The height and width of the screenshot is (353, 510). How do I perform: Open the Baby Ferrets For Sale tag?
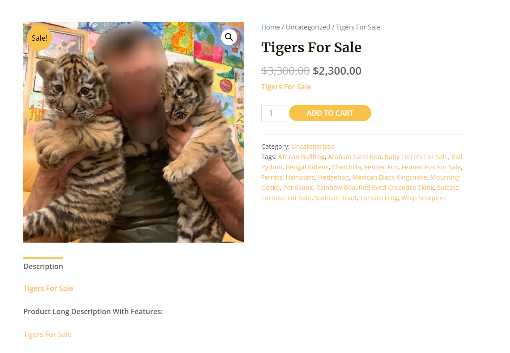(416, 157)
